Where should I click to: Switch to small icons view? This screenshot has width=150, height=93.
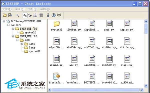tap(30, 15)
